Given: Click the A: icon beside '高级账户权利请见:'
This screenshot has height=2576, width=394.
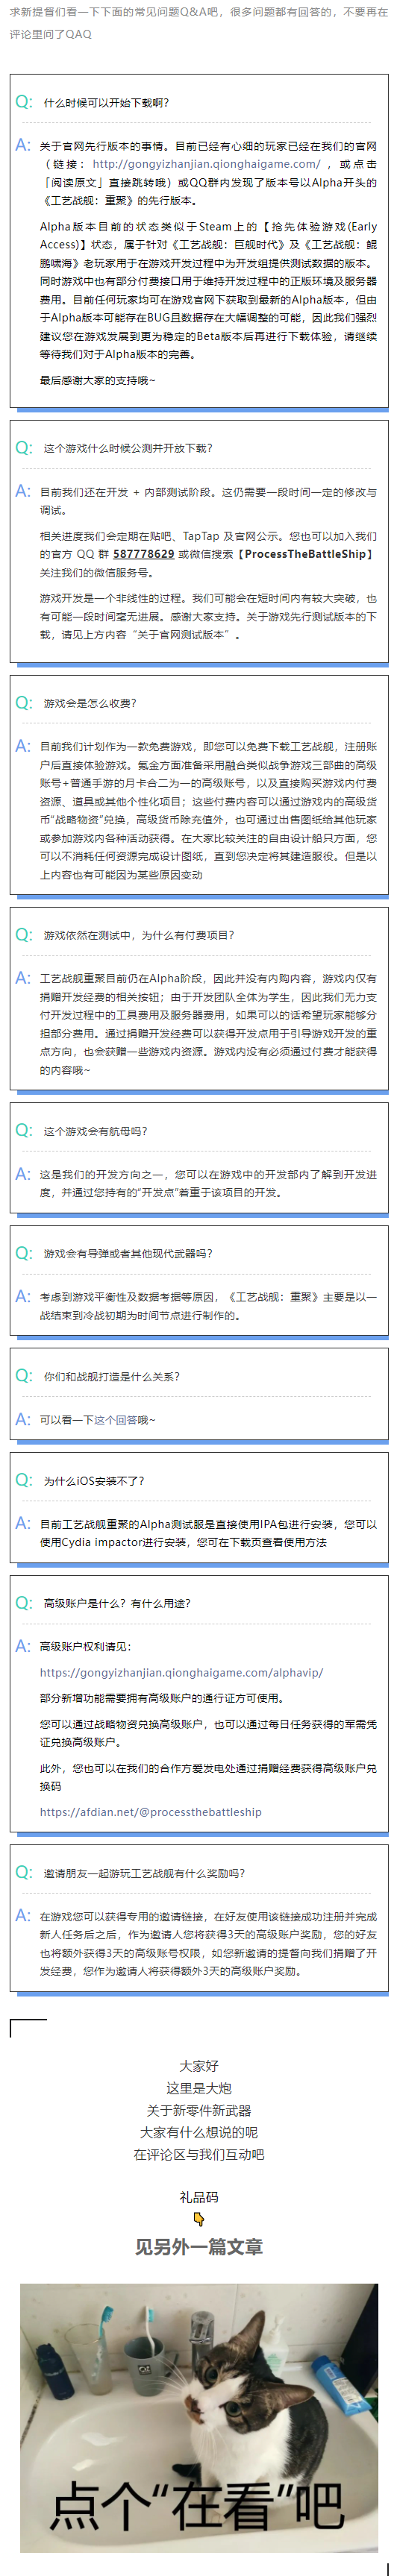Looking at the screenshot, I should point(23,1645).
